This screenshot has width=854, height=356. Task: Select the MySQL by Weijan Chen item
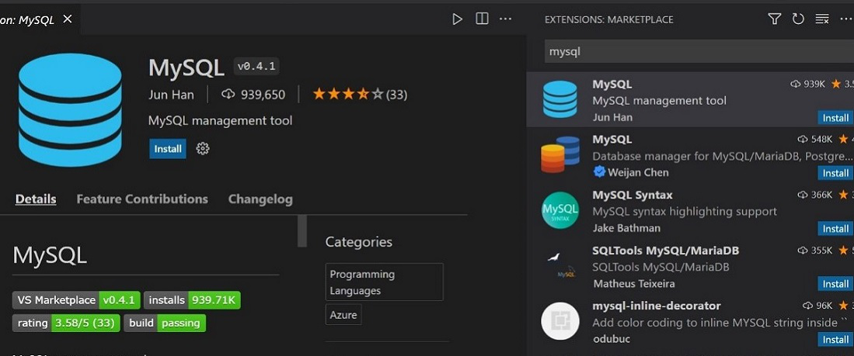[x=691, y=155]
